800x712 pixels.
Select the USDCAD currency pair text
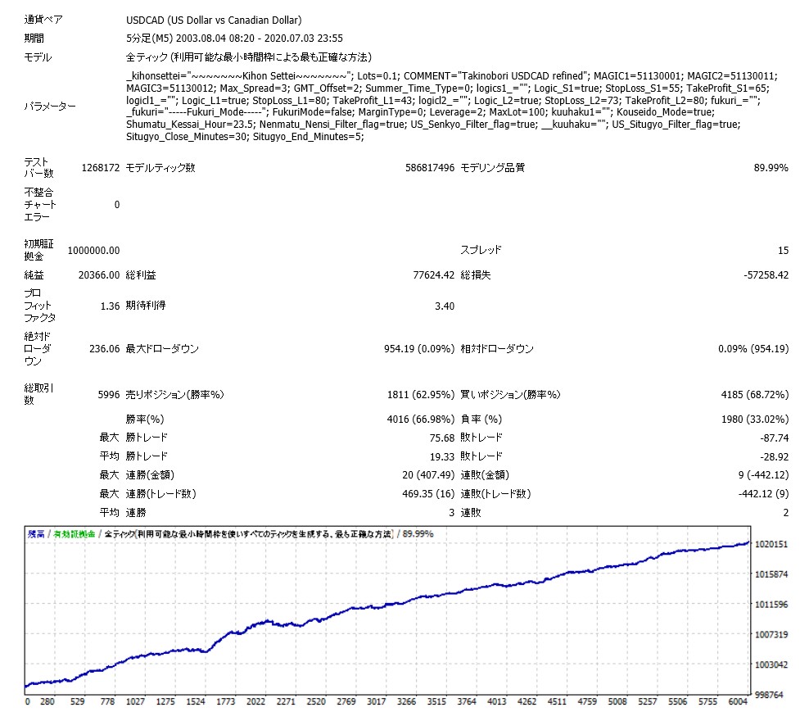click(x=214, y=20)
